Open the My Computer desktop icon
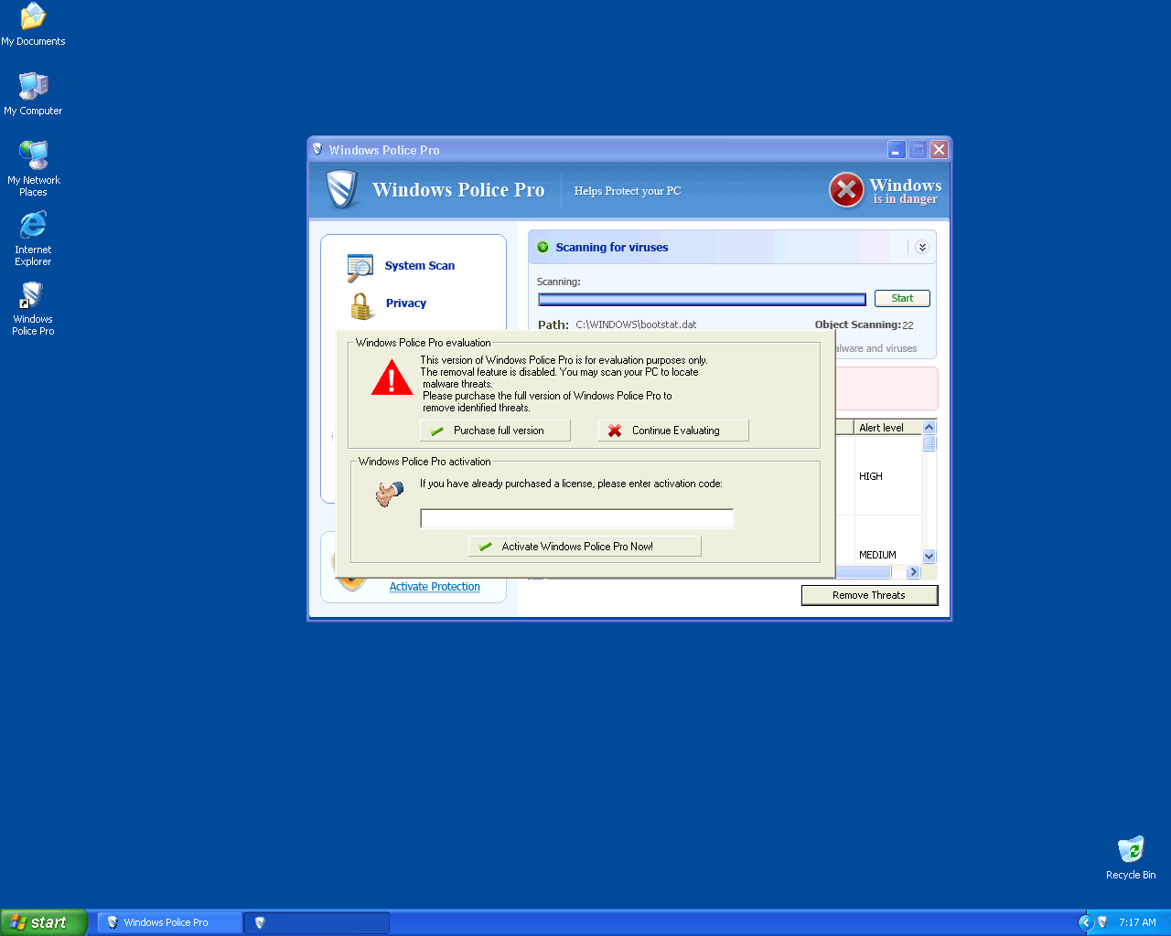 click(33, 87)
